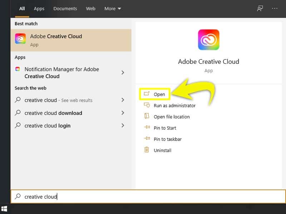Expand the 'creative cloud' web results chevron
The width and height of the screenshot is (286, 214).
click(123, 100)
